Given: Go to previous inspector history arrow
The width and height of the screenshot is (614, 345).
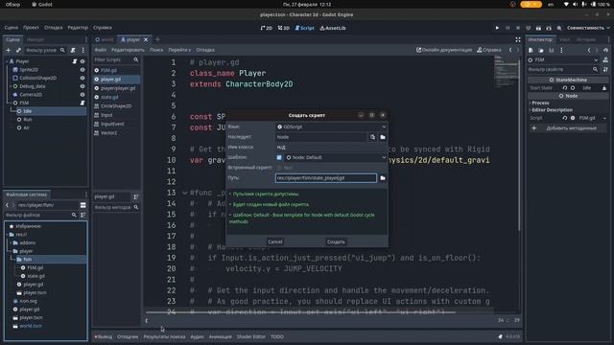Looking at the screenshot, I should point(589,51).
